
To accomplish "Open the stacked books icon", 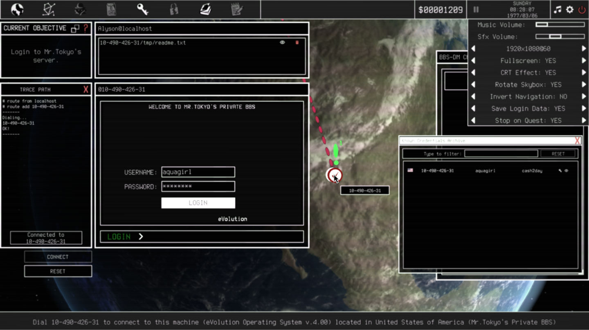I will tap(205, 9).
